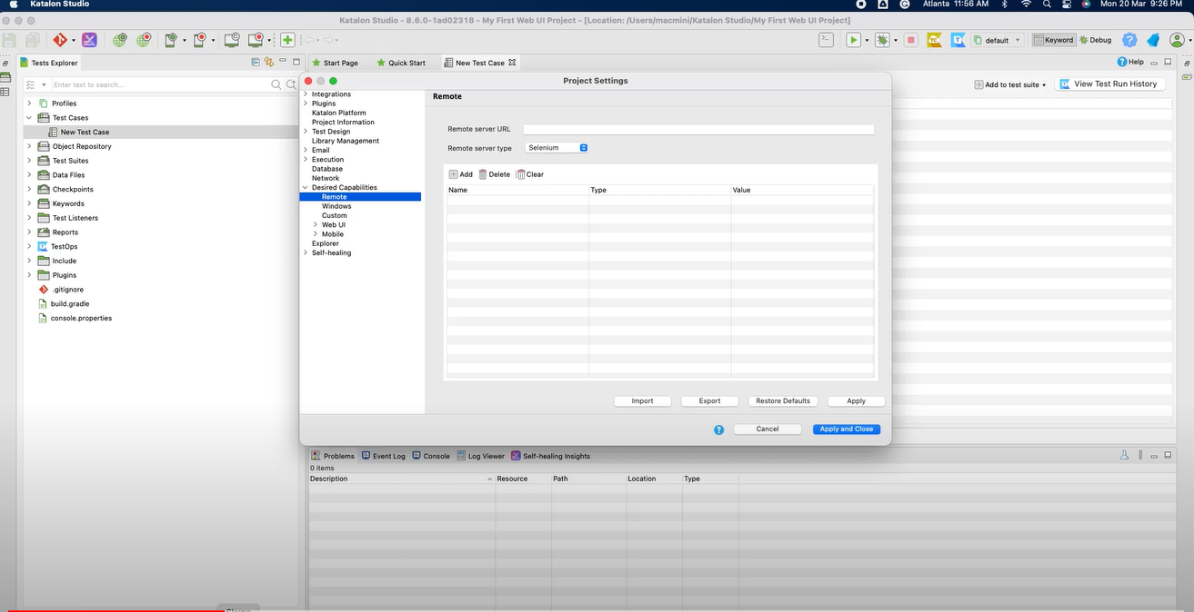The width and height of the screenshot is (1194, 612).
Task: Select Project Information in settings tree
Action: (x=343, y=123)
